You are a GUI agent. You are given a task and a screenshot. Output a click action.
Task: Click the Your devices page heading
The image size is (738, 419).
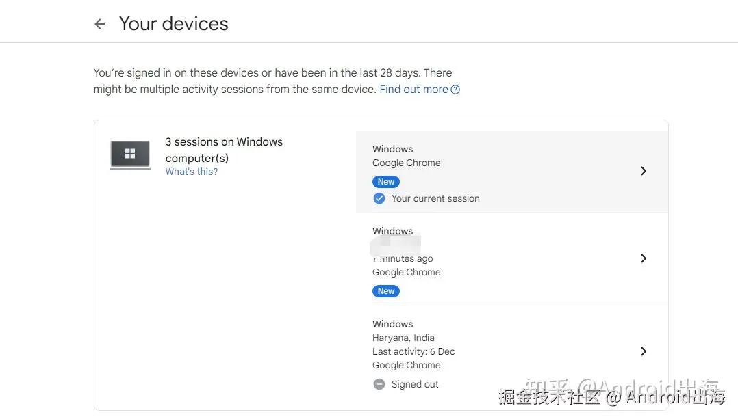coord(173,24)
